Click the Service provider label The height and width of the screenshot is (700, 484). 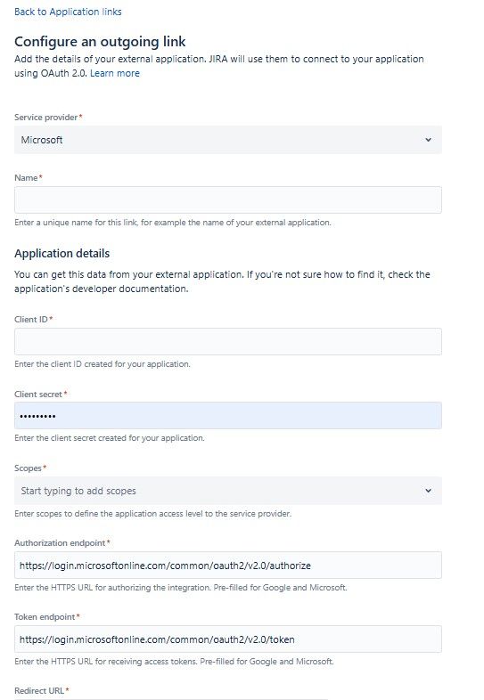(x=48, y=118)
